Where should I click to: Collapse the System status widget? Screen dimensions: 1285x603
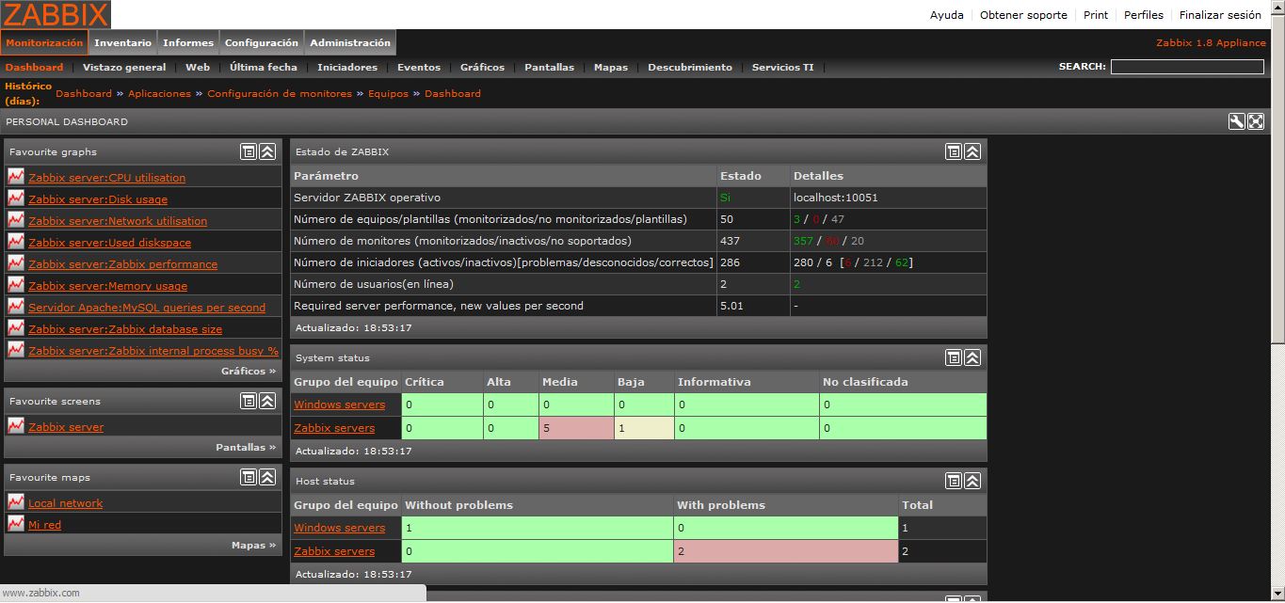point(972,357)
